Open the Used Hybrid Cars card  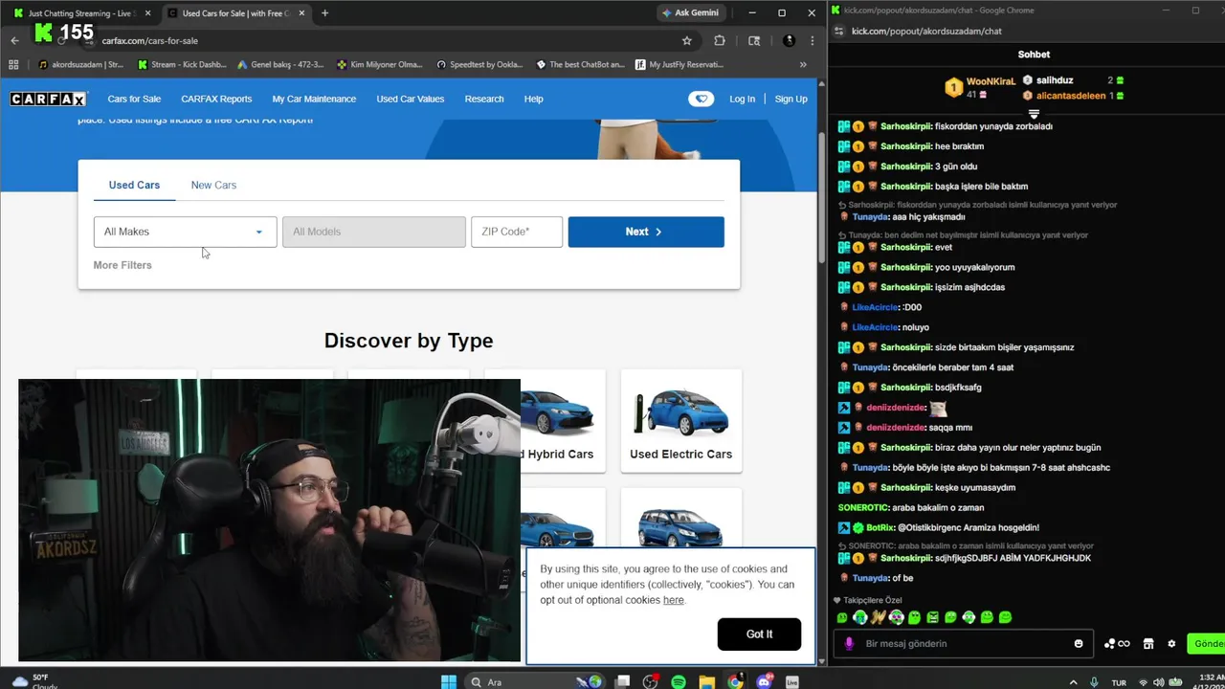pyautogui.click(x=545, y=421)
